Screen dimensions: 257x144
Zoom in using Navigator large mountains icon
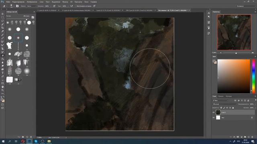coord(253,53)
